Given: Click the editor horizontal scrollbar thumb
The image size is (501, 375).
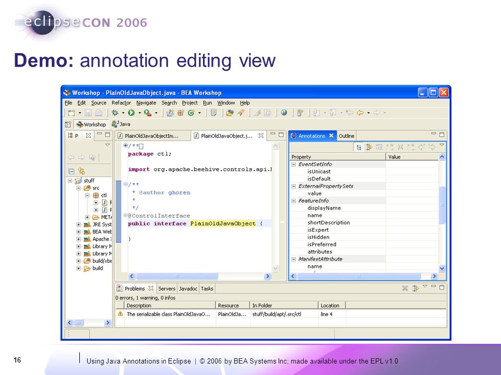Looking at the screenshot, I should point(177,276).
